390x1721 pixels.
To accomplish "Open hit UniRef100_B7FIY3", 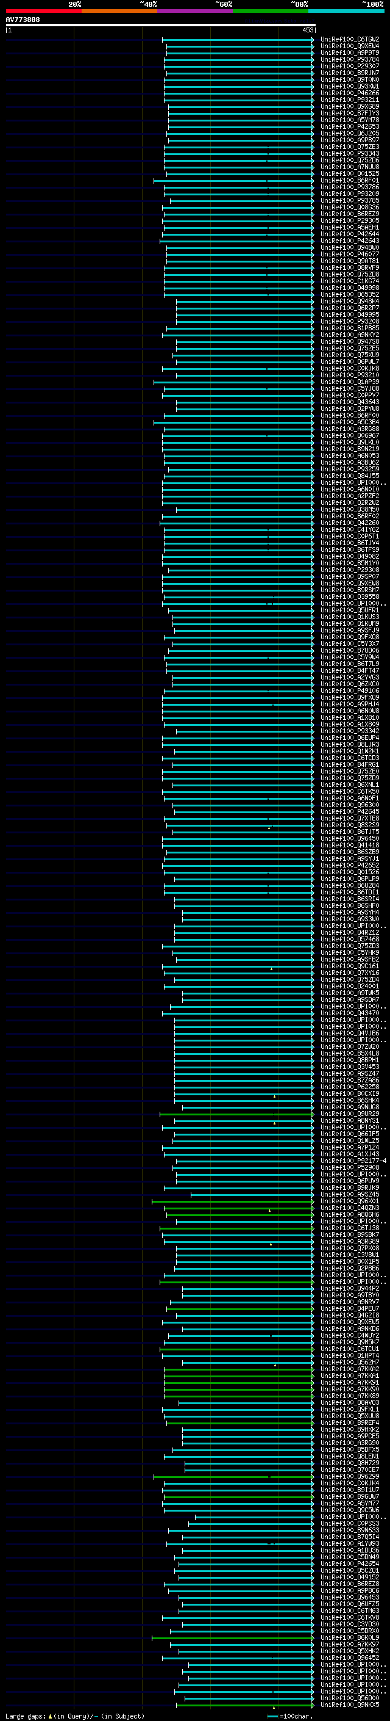I will pos(350,113).
